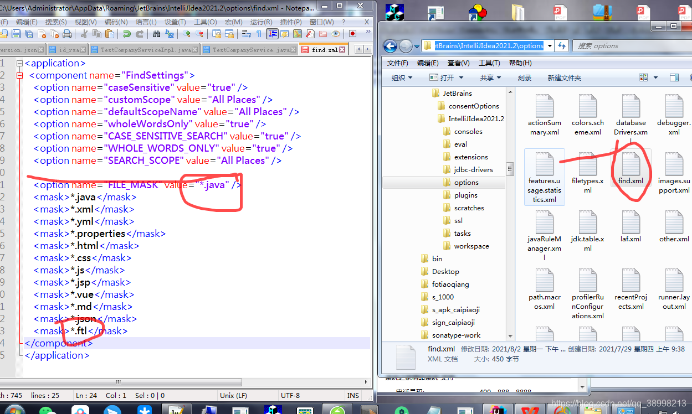
Task: Click the Print icon in Notepad++ toolbar
Action: 66,34
